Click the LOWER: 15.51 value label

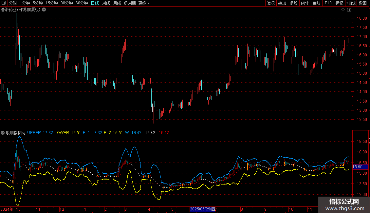click(68, 133)
